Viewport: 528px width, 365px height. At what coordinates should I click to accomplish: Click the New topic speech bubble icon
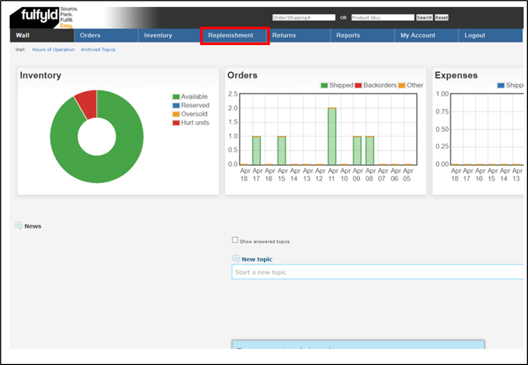236,259
